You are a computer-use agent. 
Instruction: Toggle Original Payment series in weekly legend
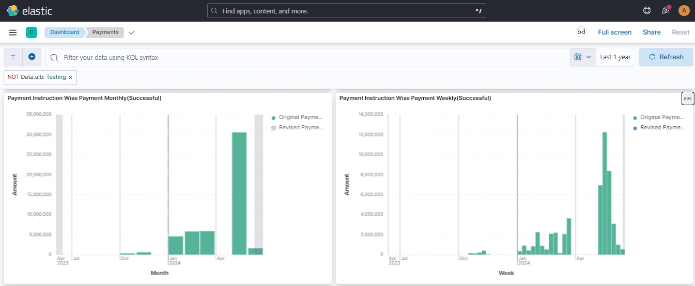tap(662, 117)
